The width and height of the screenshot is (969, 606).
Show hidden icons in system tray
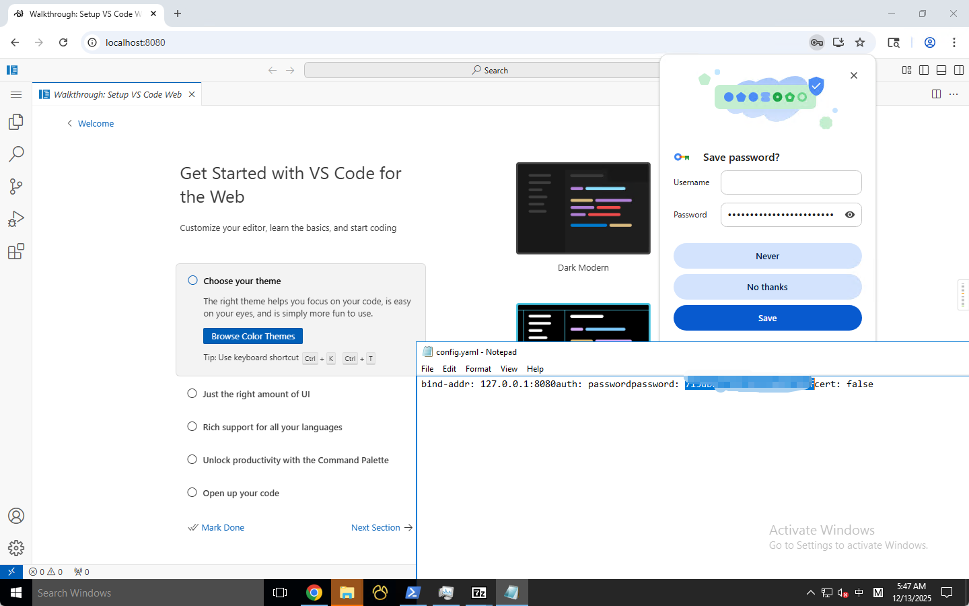(x=810, y=593)
